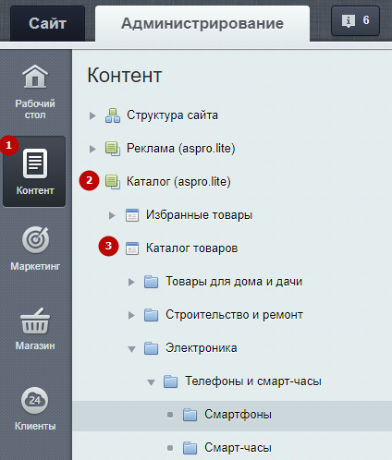Select the Смарт-часы section
Screen dimensions: 392x460
click(238, 448)
